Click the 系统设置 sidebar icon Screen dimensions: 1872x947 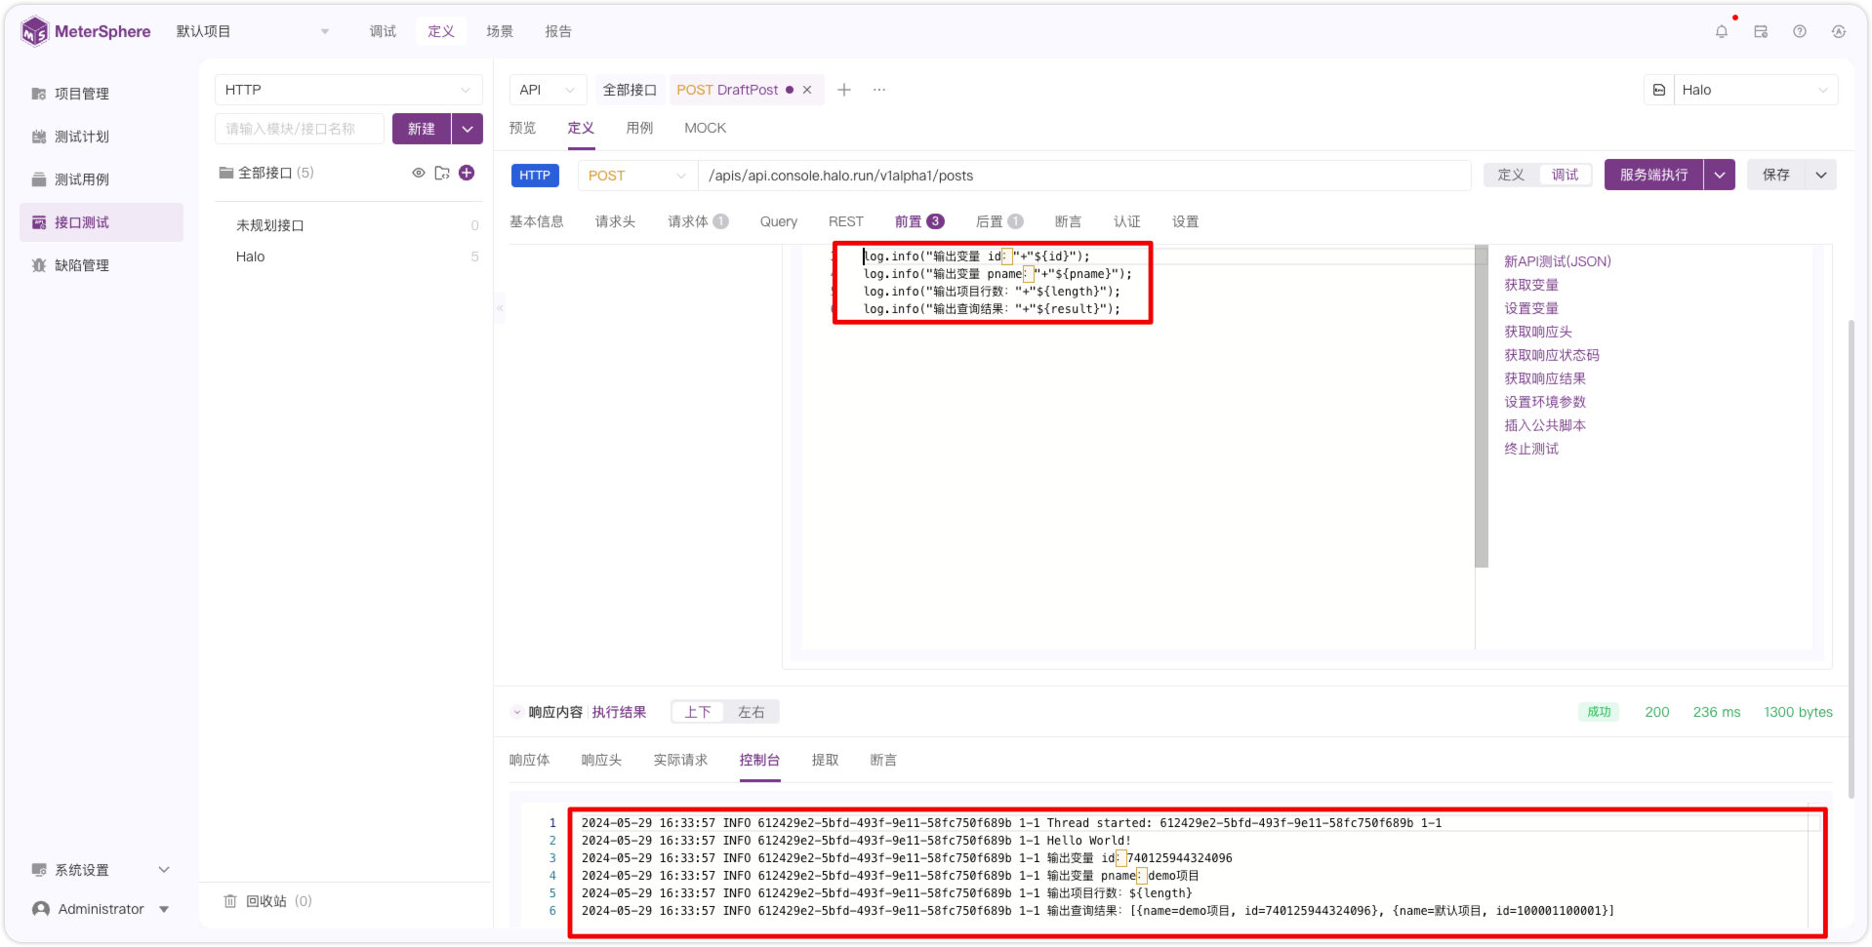tap(39, 870)
